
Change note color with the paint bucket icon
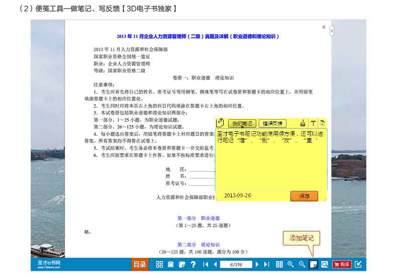point(303,123)
